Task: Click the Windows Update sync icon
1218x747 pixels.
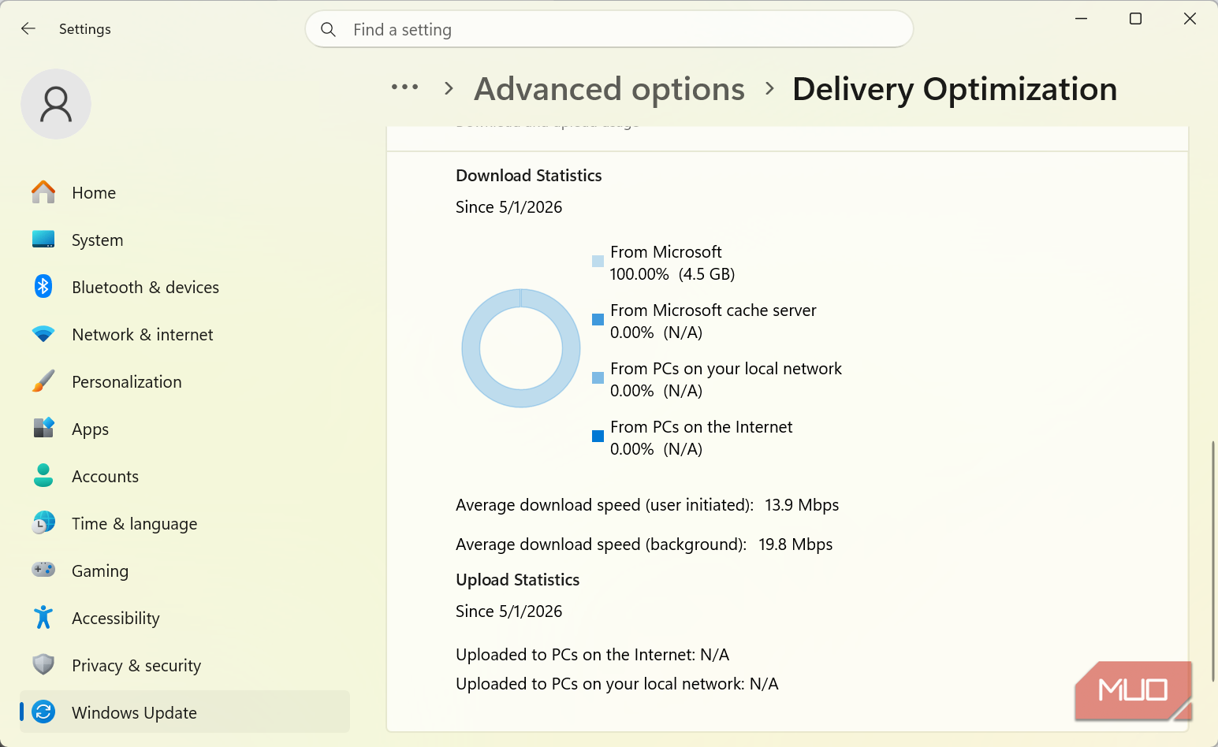Action: (x=43, y=712)
